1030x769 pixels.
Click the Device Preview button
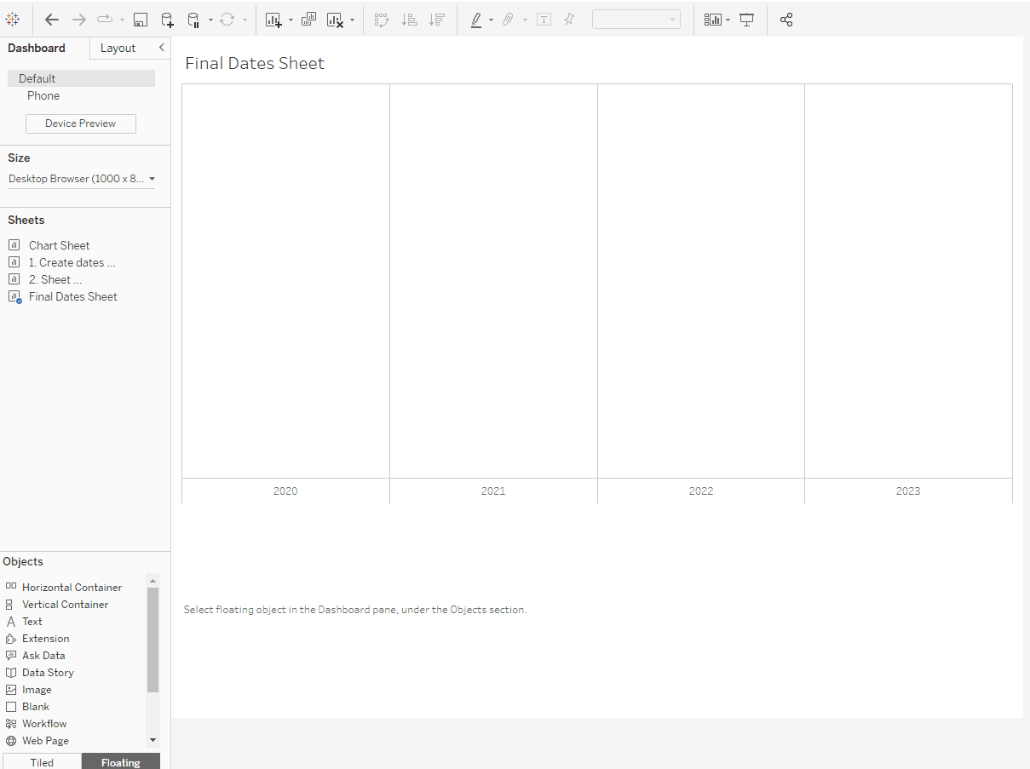(x=80, y=123)
